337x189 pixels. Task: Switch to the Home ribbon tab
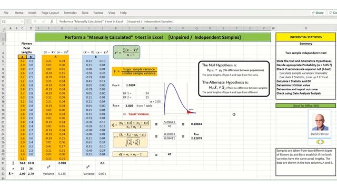19,13
